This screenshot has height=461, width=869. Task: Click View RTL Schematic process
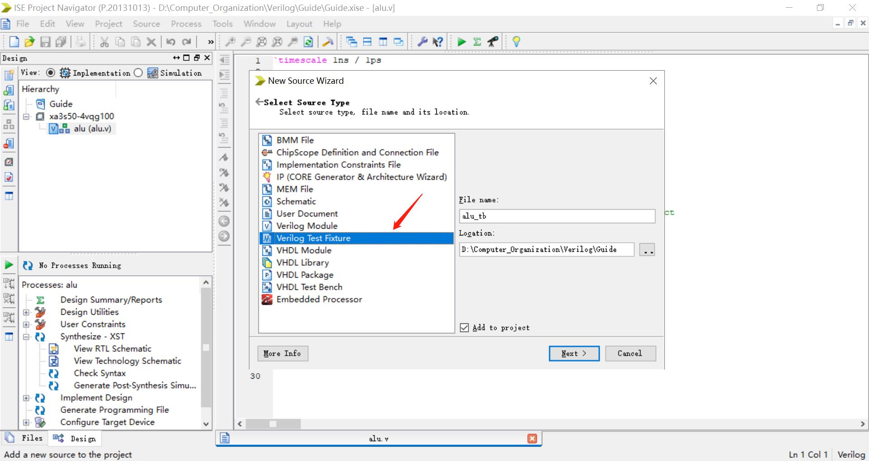112,349
